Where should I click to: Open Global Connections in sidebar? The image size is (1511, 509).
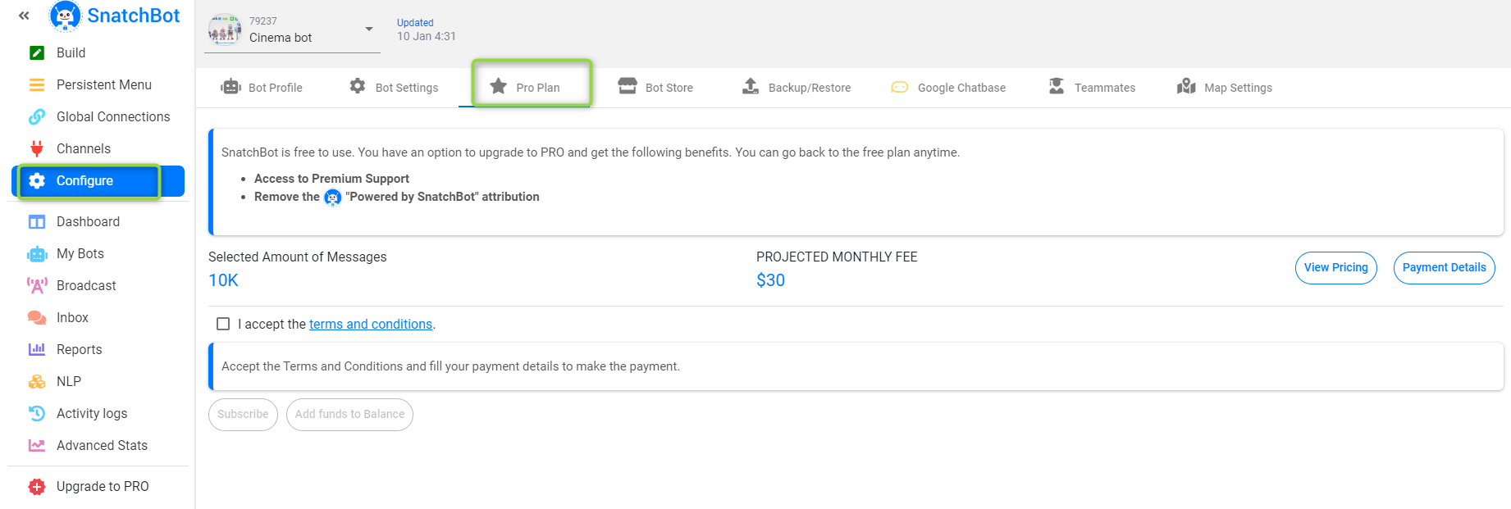tap(98, 116)
